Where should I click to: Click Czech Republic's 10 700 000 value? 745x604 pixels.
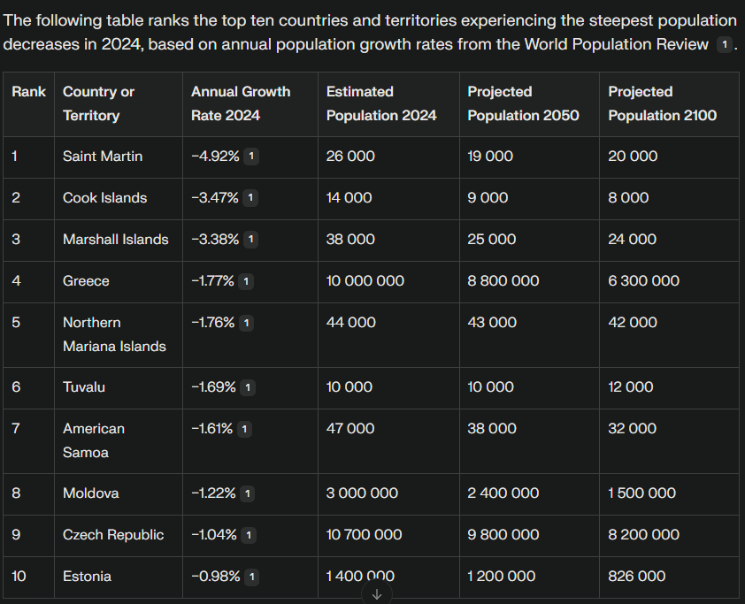click(x=365, y=535)
